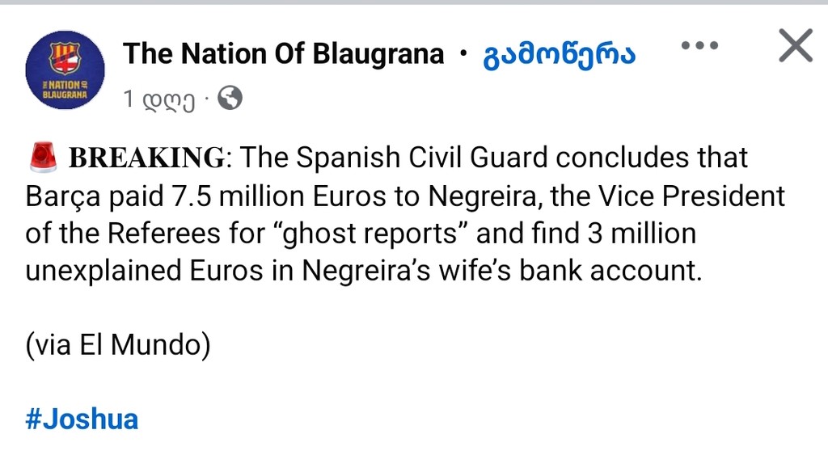Open the #Joshua hashtag

(82, 419)
